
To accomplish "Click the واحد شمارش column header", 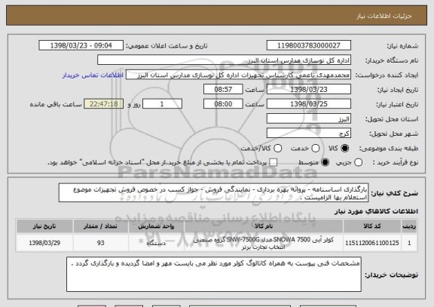I will click(x=156, y=226).
